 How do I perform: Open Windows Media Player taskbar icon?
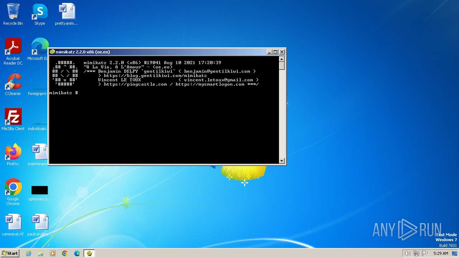[x=53, y=253]
